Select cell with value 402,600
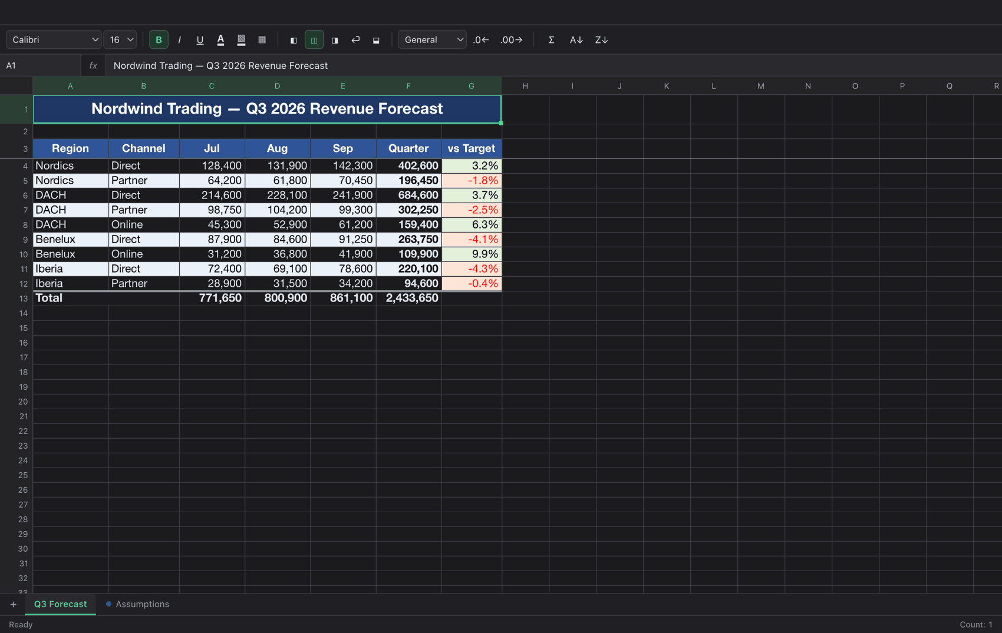 click(408, 166)
